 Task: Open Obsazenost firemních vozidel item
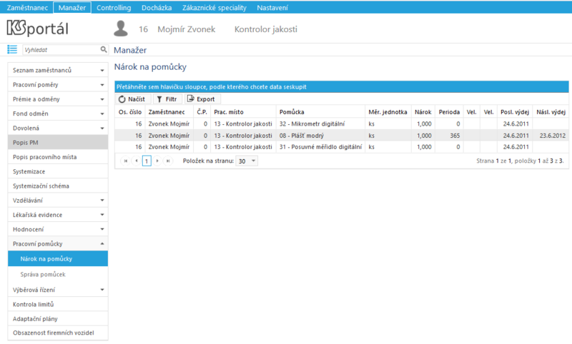pyautogui.click(x=58, y=333)
